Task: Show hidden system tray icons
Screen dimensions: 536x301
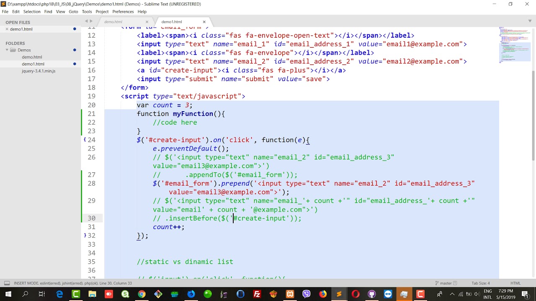Action: tap(451, 294)
